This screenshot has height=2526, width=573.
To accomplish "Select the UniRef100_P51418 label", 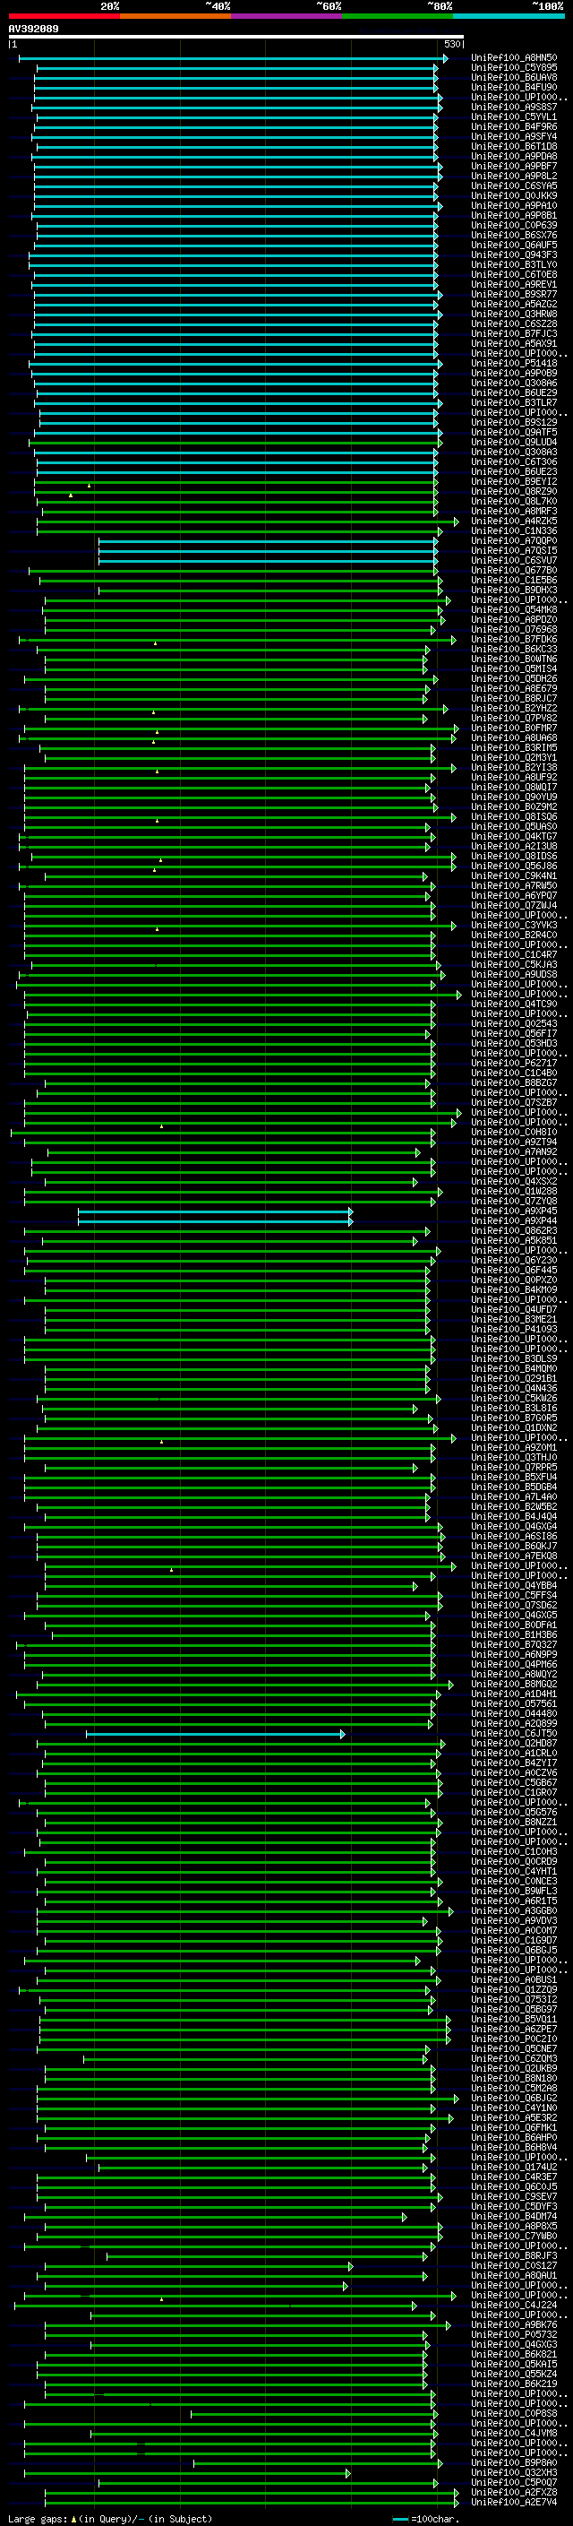I will (x=514, y=363).
